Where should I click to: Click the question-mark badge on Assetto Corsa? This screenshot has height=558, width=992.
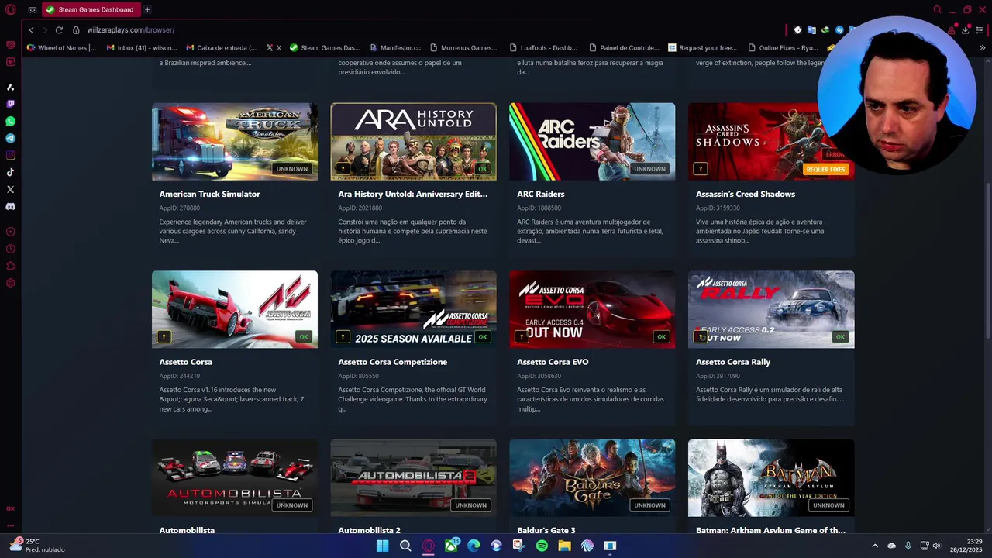click(164, 336)
